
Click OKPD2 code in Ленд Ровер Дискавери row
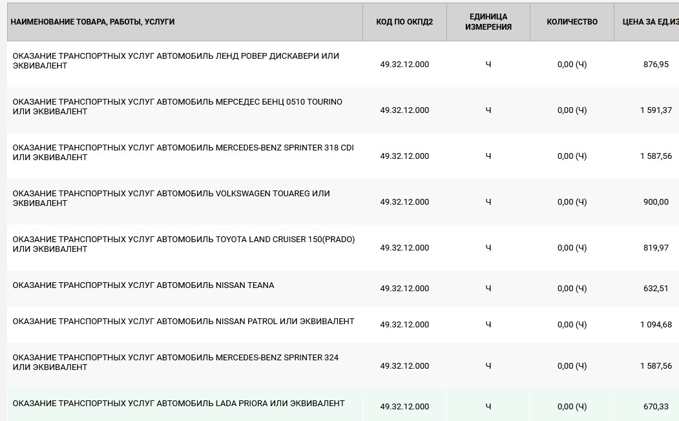(404, 65)
